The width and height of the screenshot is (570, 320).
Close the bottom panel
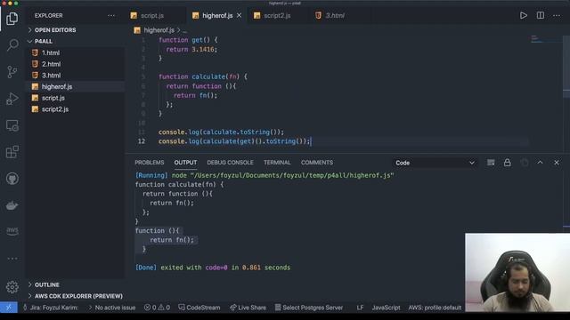pos(557,163)
